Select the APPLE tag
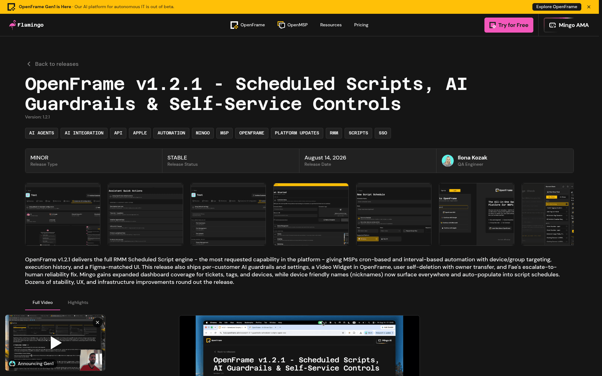Viewport: 602px width, 376px height. coord(140,133)
